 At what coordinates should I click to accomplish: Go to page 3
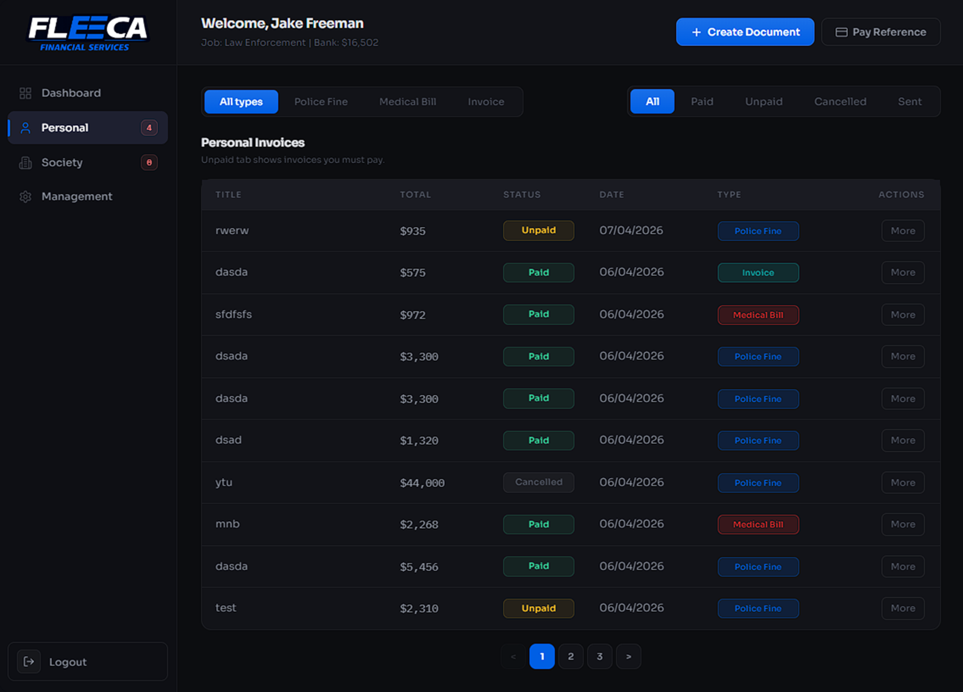pos(599,656)
